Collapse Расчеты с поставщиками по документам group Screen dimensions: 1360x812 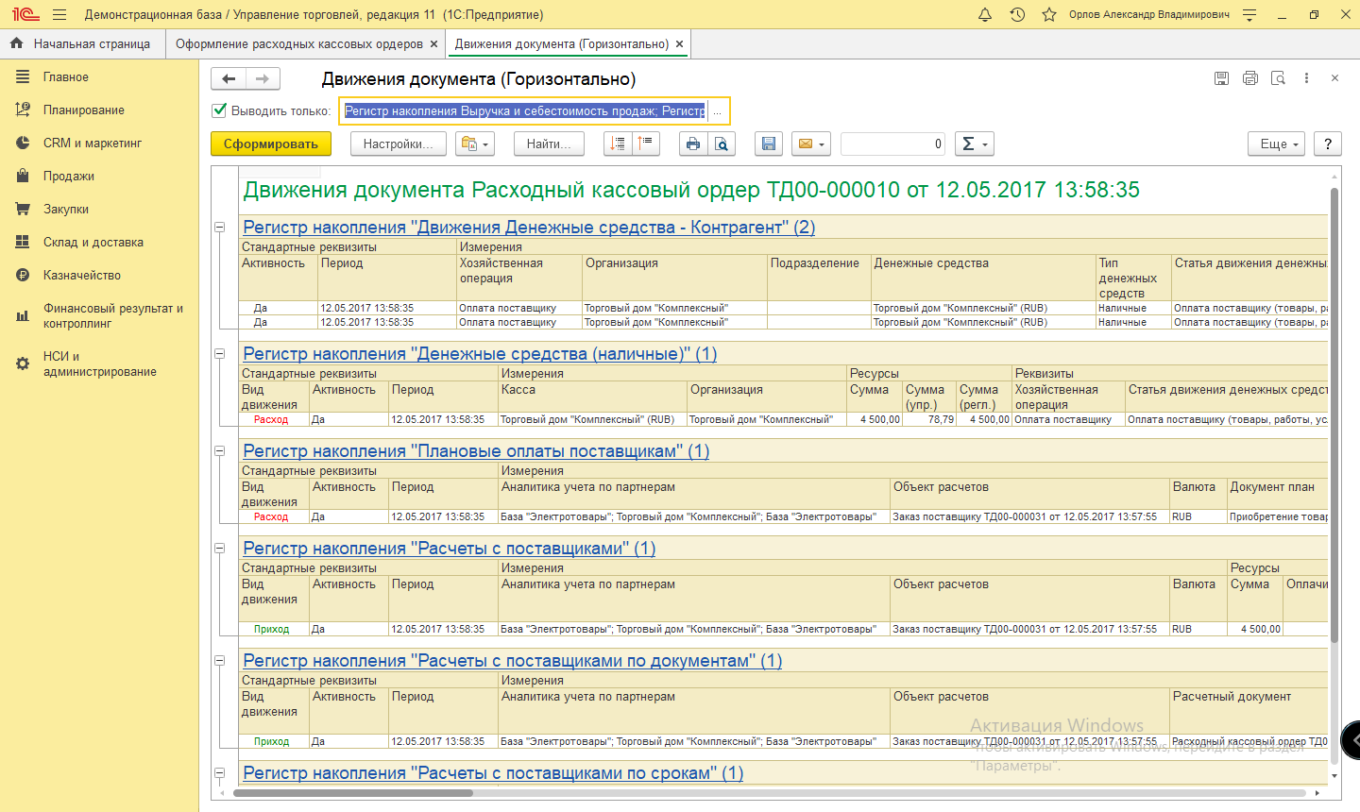tap(219, 660)
